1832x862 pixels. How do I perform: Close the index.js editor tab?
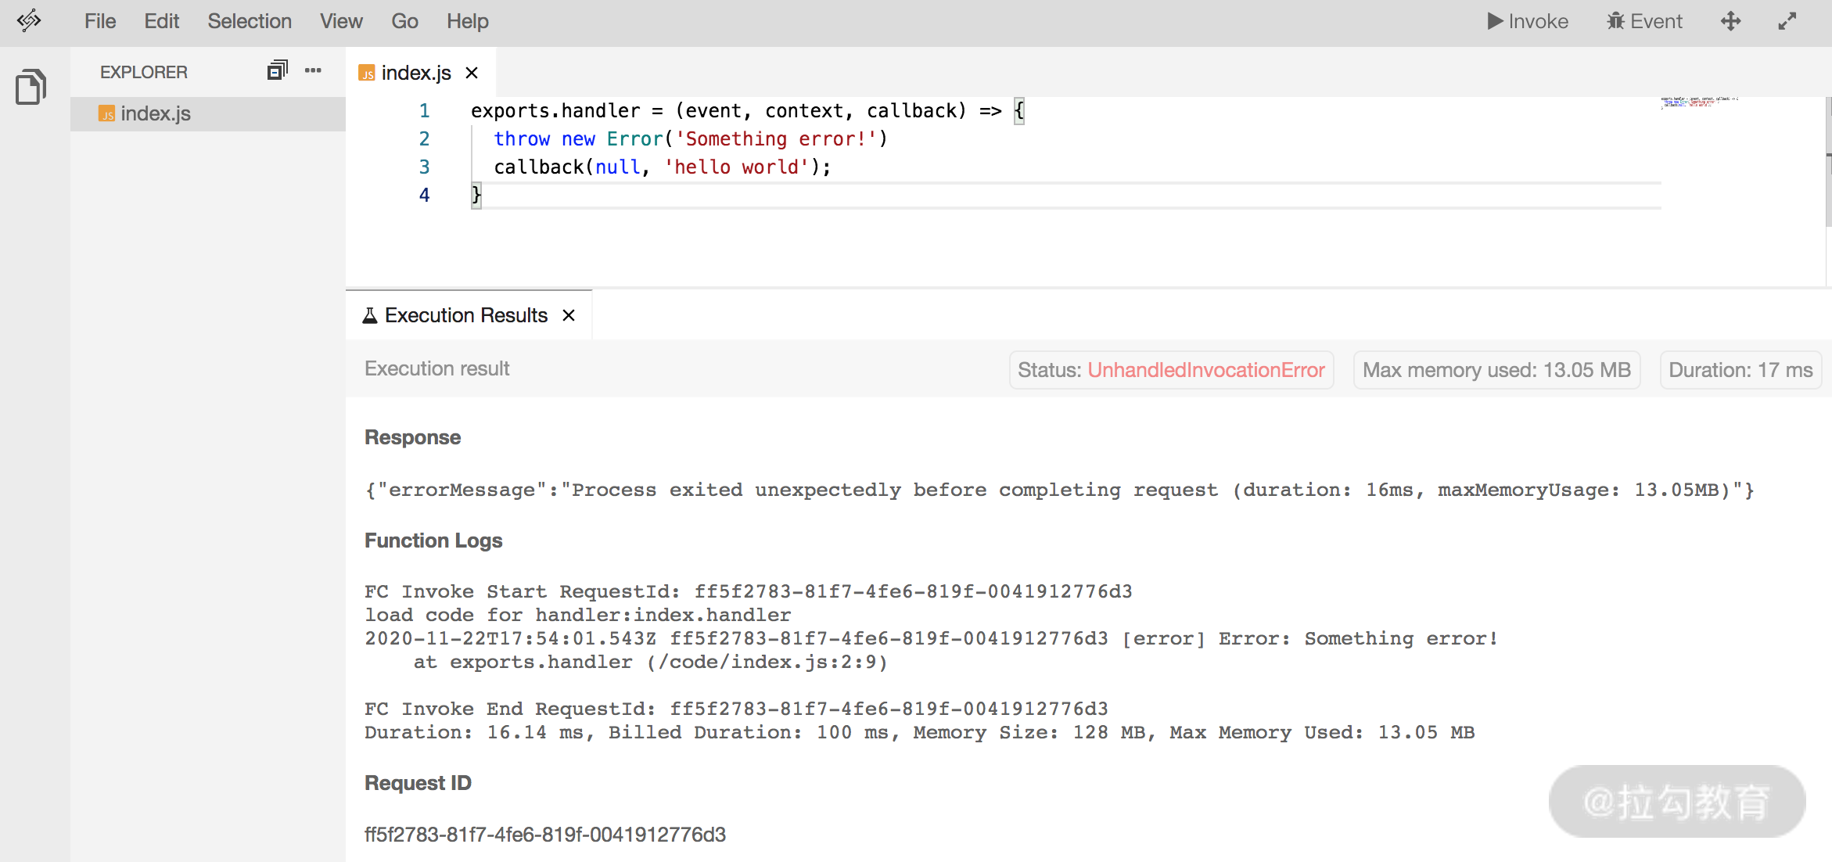tap(472, 73)
